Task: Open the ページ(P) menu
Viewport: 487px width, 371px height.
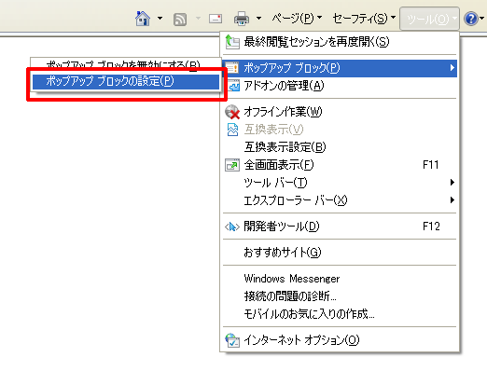Action: tap(297, 19)
